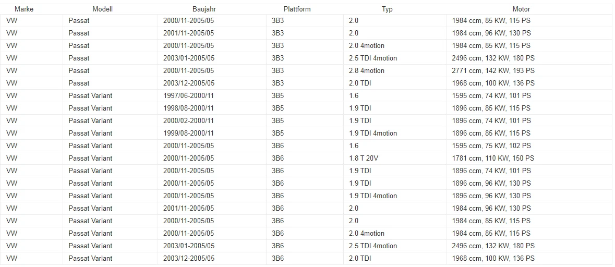Select the 1984 ccm, 96 KW, 130 PS cell in the second row
This screenshot has width=615, height=267.
(x=529, y=33)
